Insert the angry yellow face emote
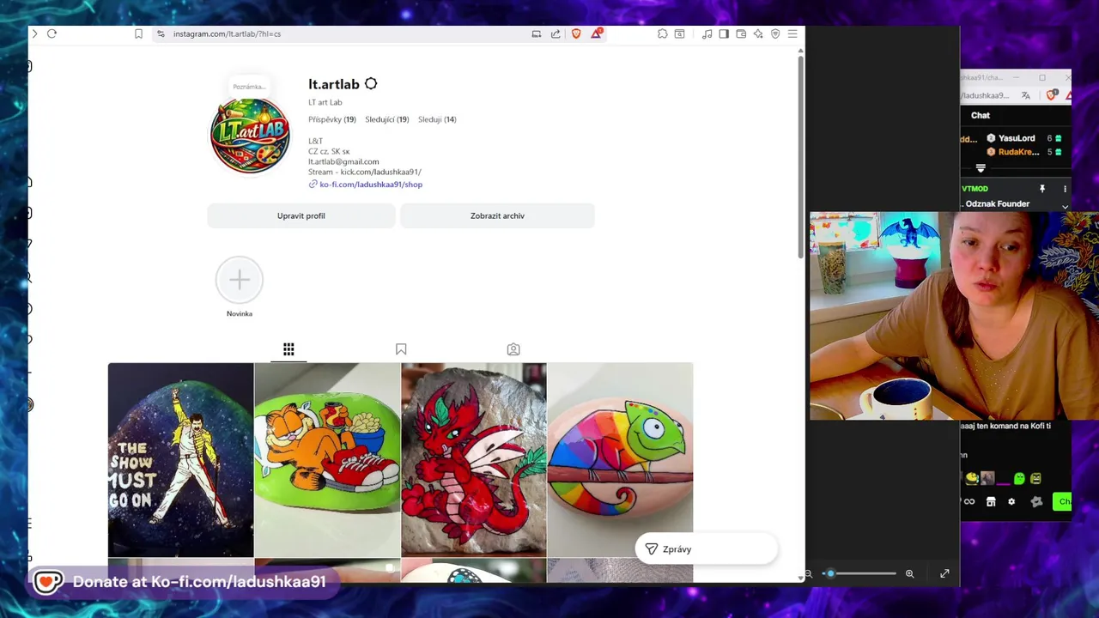 click(1036, 479)
